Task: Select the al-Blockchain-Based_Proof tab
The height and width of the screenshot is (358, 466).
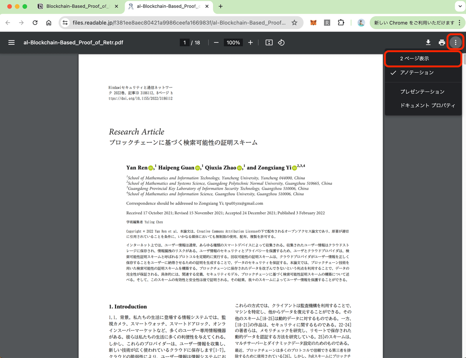Action: (169, 6)
